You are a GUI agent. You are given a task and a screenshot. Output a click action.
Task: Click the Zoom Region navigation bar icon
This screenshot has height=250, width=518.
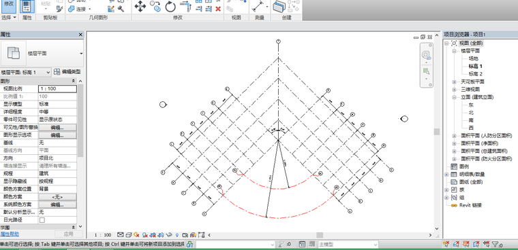click(x=426, y=71)
